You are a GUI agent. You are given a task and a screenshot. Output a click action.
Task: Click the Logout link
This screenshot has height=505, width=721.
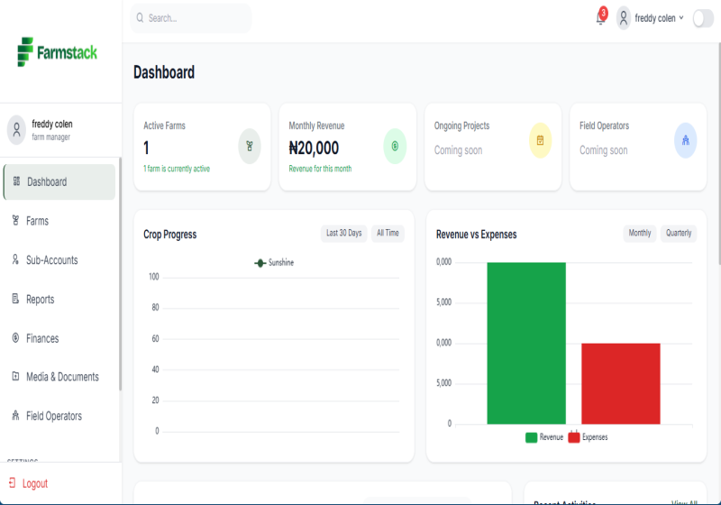tap(34, 483)
